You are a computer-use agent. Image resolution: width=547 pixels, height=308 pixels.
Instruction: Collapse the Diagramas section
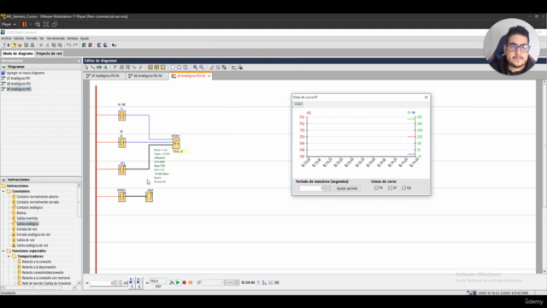(3, 67)
